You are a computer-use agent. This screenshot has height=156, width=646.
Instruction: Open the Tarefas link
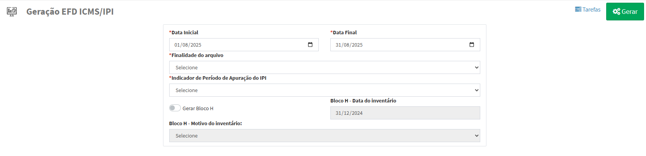coord(591,9)
